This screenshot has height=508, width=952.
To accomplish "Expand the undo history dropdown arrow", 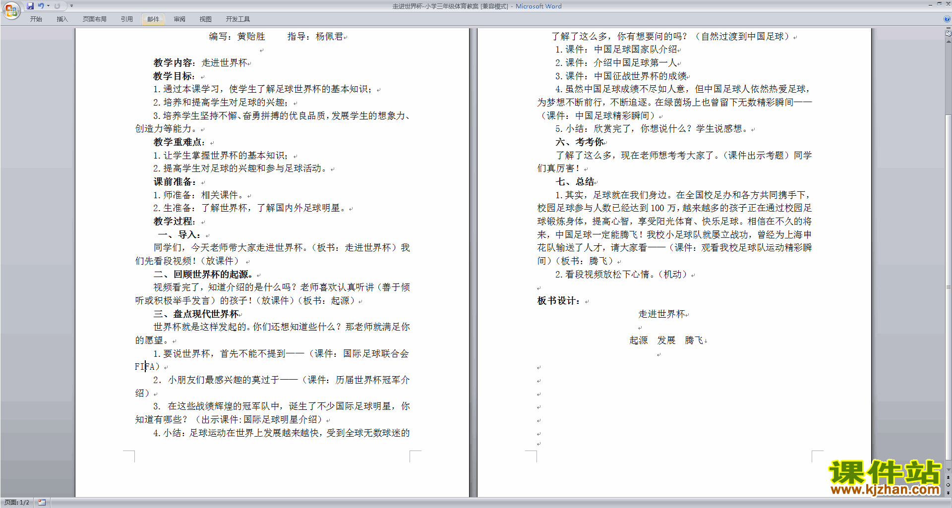I will 48,6.
